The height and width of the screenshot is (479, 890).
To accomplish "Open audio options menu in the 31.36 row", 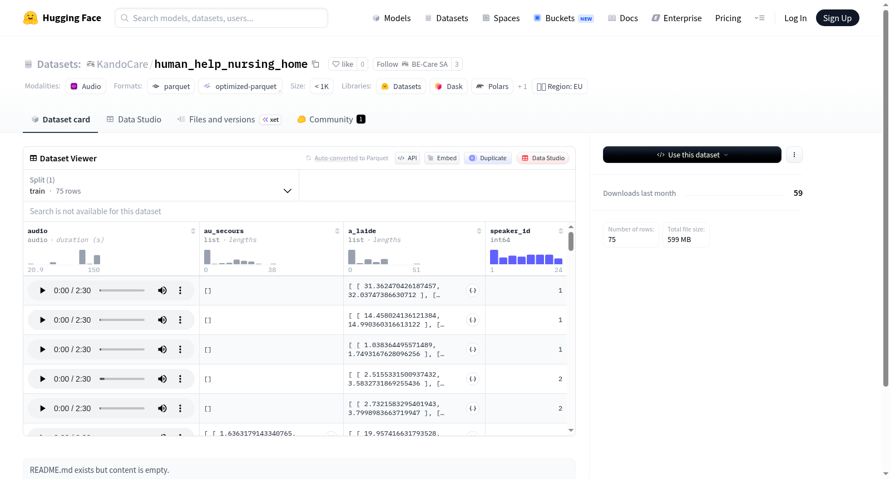I will coord(180,290).
